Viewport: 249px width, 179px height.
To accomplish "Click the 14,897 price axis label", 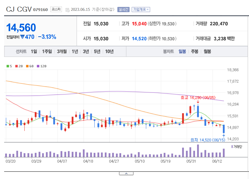I will (x=233, y=127).
